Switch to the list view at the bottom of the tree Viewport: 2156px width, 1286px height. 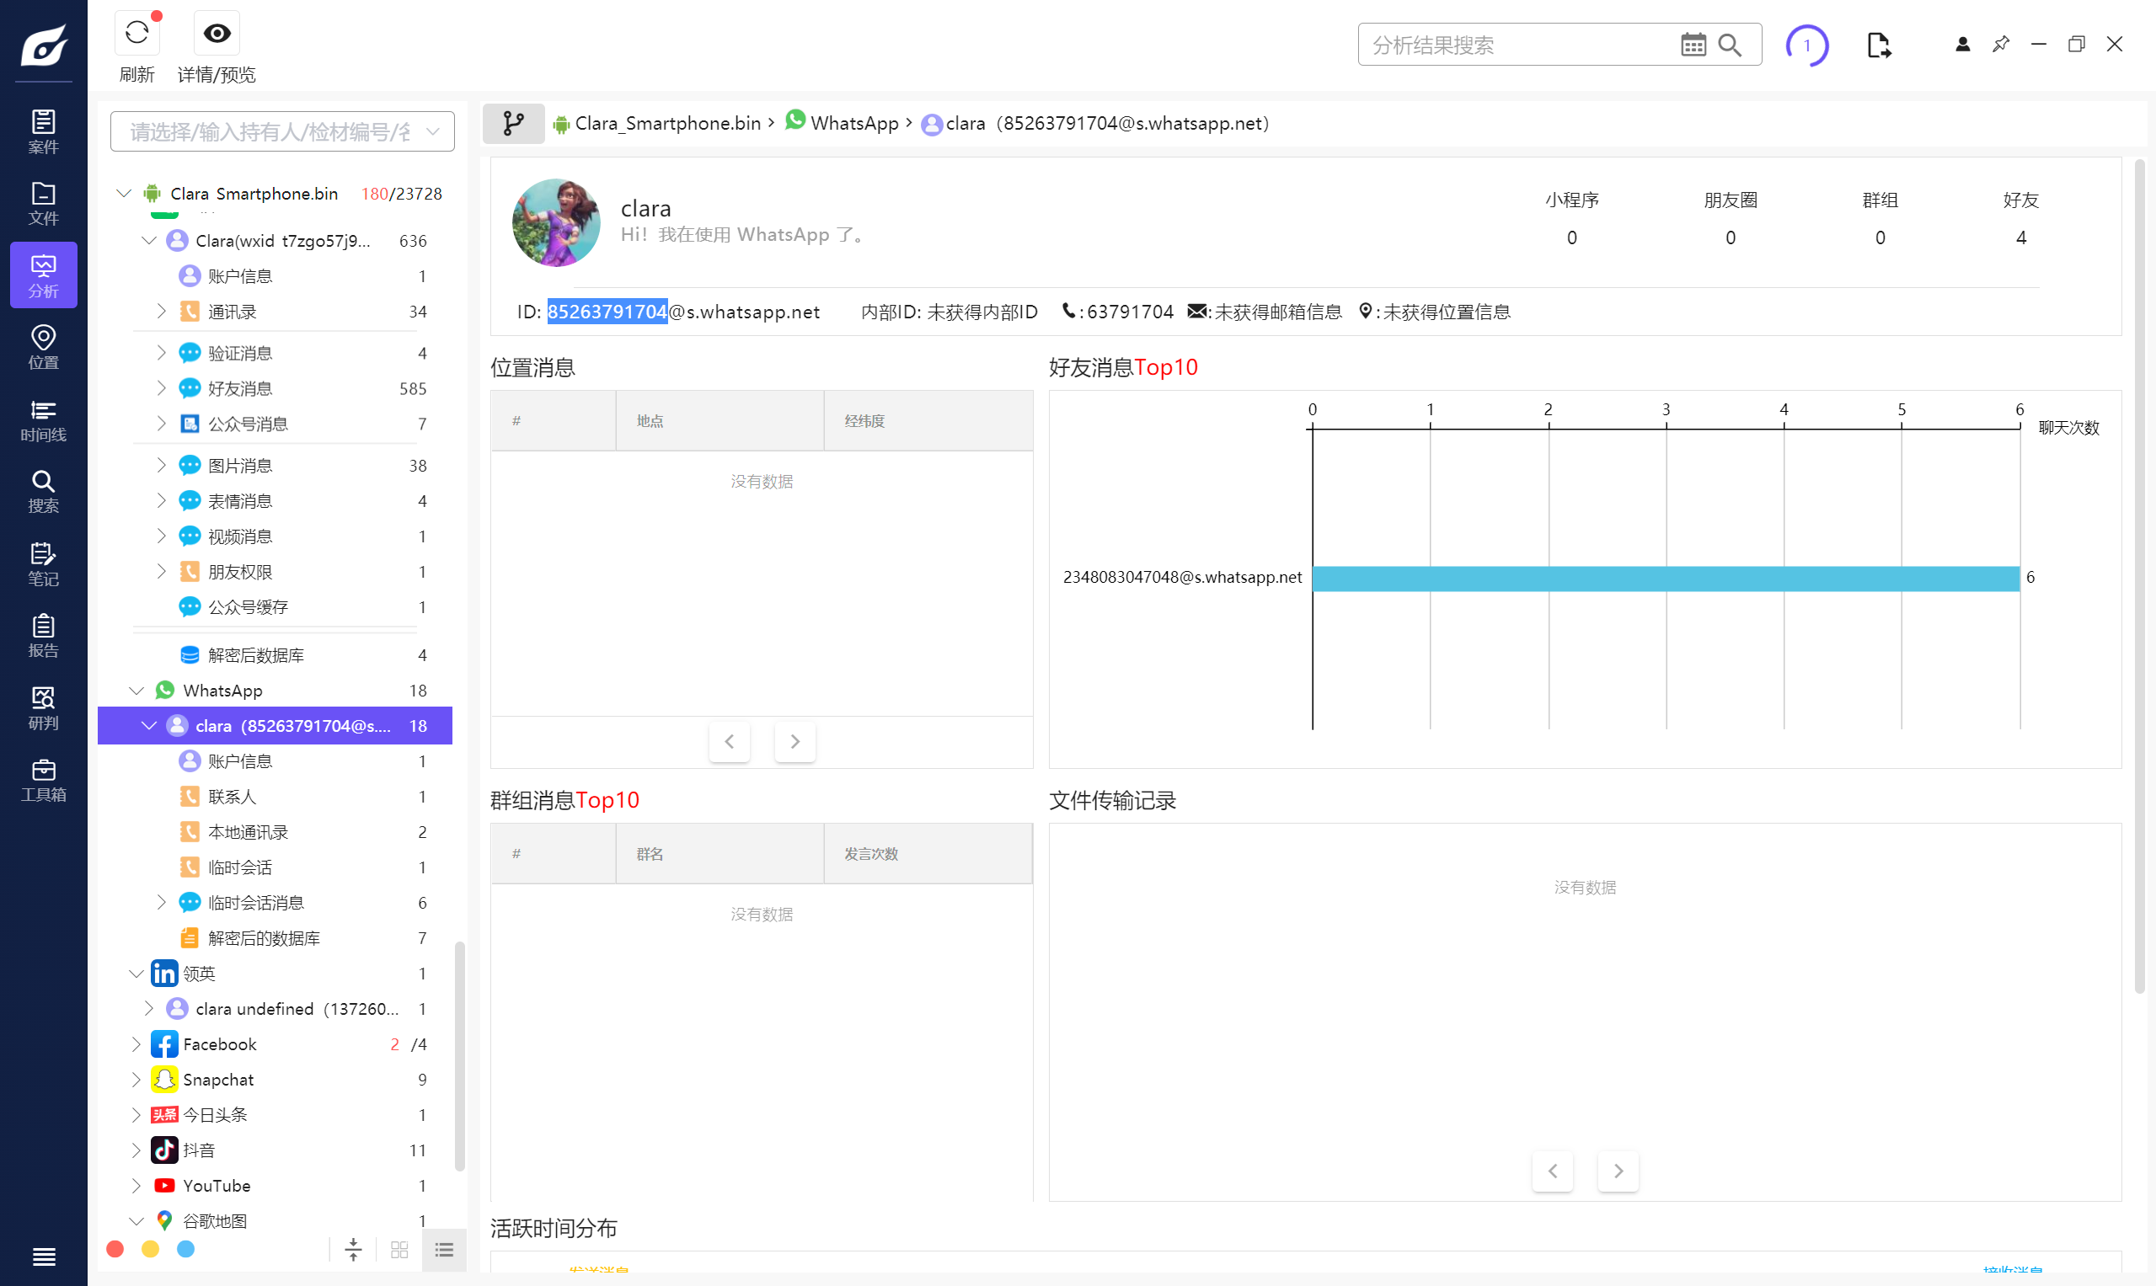(444, 1250)
